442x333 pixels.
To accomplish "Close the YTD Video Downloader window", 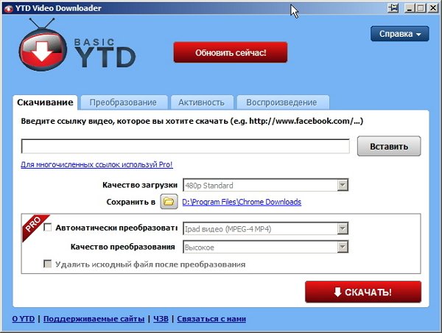I will coord(432,8).
